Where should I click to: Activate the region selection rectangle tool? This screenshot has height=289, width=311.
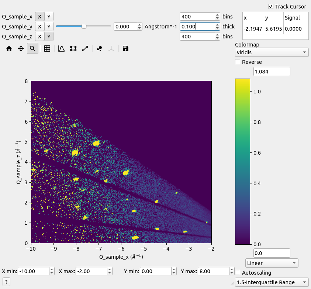[x=73, y=48]
